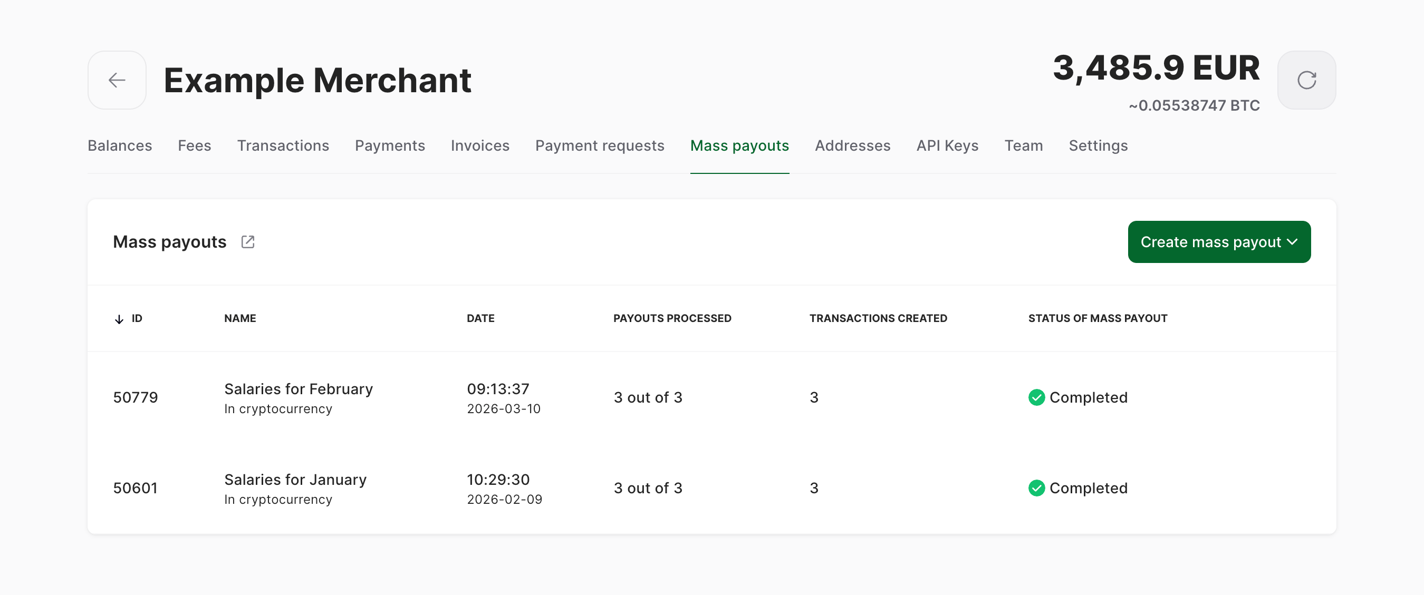Screen dimensions: 1424x595
Task: Click the back arrow to return
Action: [117, 80]
